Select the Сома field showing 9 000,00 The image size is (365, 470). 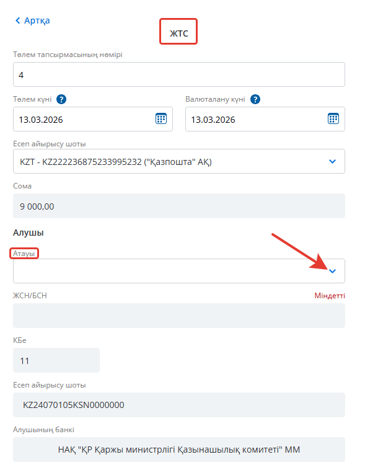[x=179, y=206]
